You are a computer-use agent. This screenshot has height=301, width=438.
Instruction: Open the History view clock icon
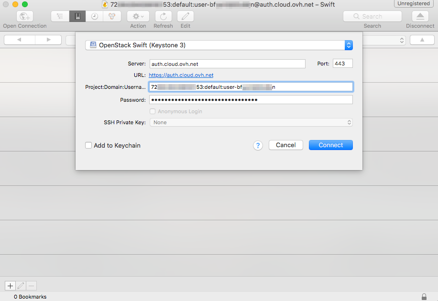point(94,16)
